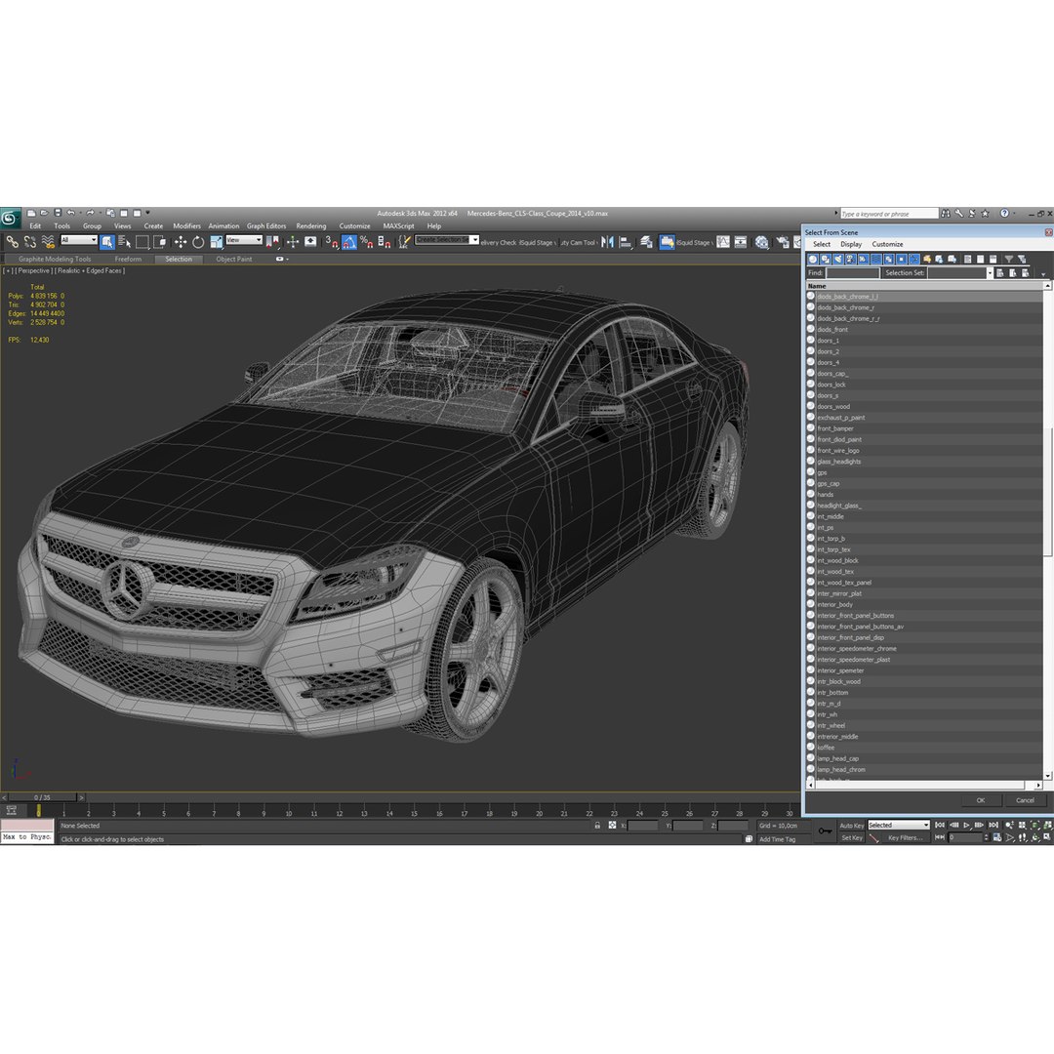The image size is (1054, 1054).
Task: Click the Use Pivot Point Center icon
Action: (272, 242)
